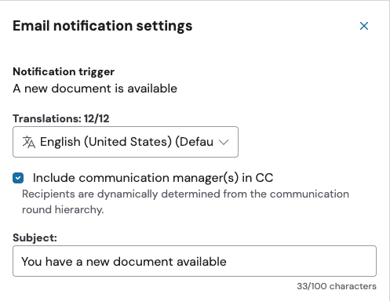Click the 33/100 characters counter
Screen dimensions: 390x301
[x=337, y=286]
